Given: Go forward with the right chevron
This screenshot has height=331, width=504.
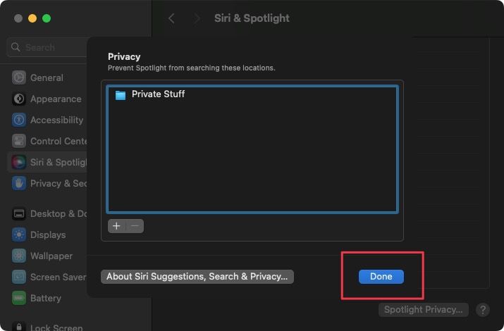Looking at the screenshot, I should coord(197,18).
